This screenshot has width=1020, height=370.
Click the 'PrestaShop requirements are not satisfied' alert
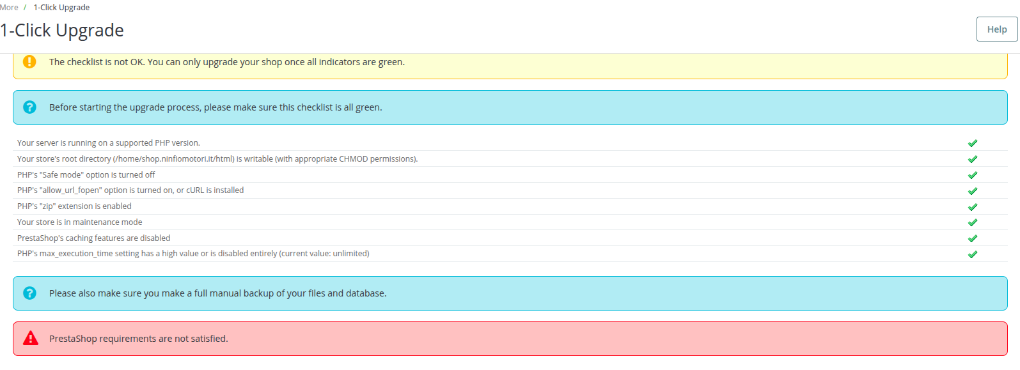(x=138, y=339)
